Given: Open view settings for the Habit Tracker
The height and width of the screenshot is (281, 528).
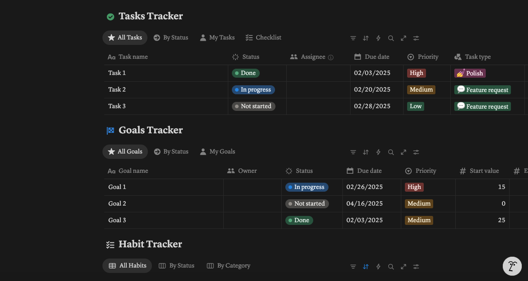Looking at the screenshot, I should click(416, 266).
